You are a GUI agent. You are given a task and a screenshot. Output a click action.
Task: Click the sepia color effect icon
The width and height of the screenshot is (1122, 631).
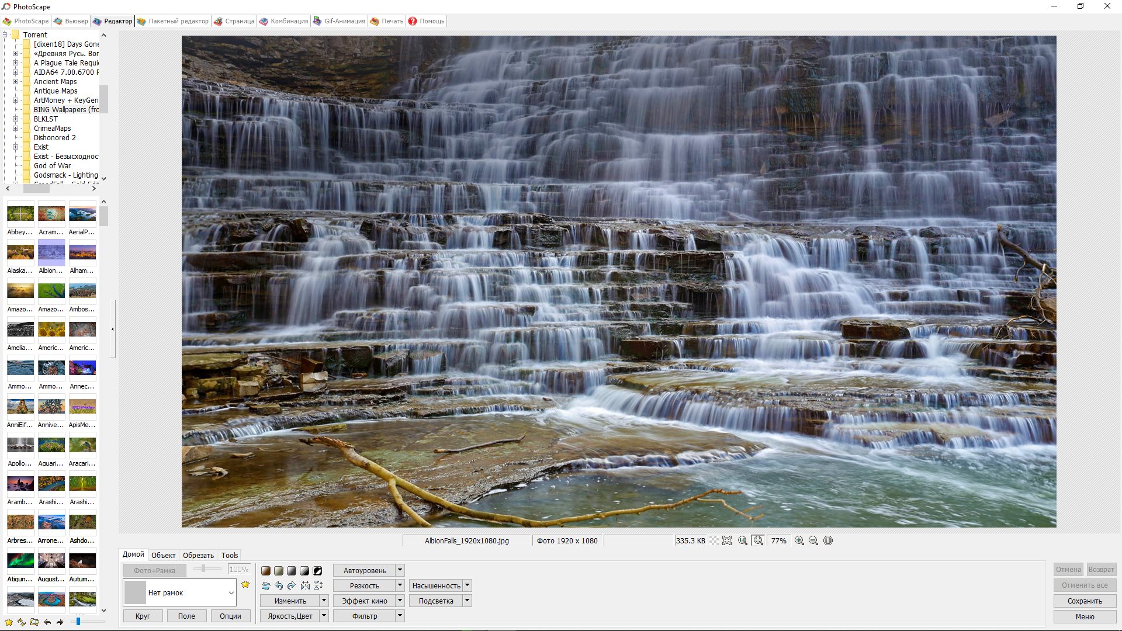[266, 571]
